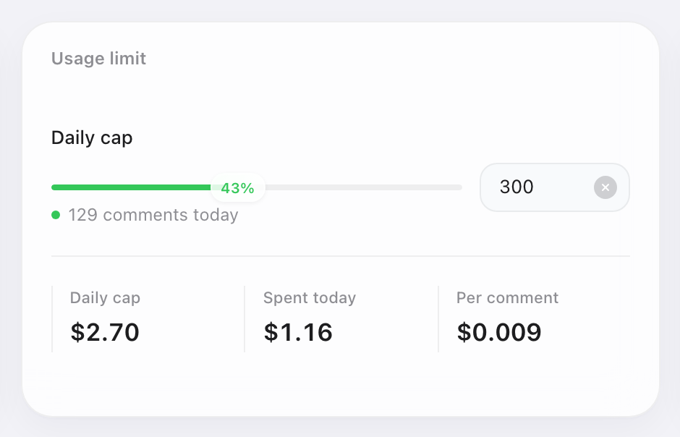Click the $2.70 daily cap value

point(105,333)
